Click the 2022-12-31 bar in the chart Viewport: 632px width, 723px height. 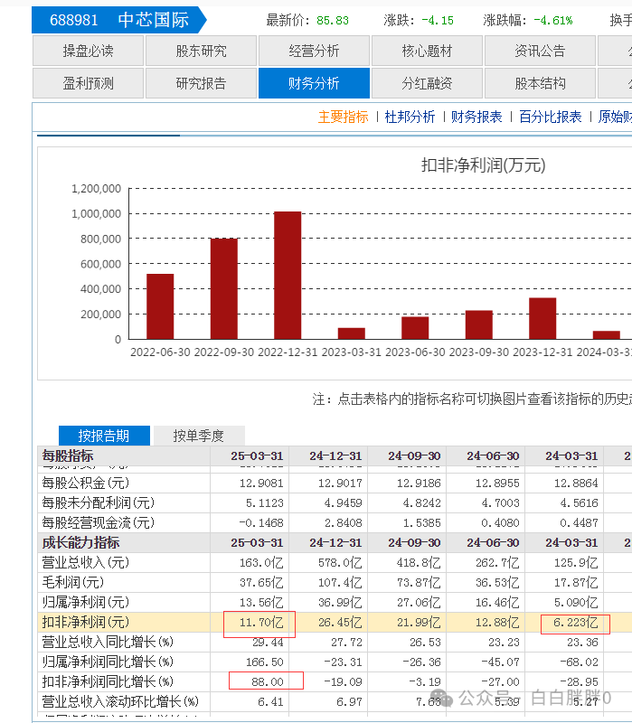pyautogui.click(x=288, y=276)
